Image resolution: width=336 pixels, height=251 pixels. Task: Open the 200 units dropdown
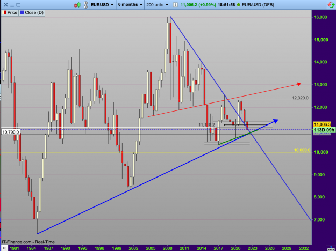(158, 5)
